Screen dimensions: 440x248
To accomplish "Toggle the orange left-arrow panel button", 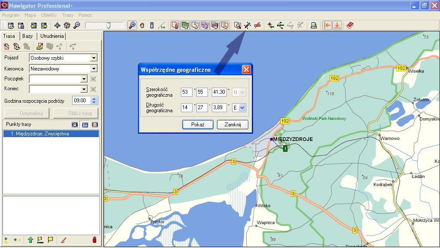I will [x=327, y=25].
